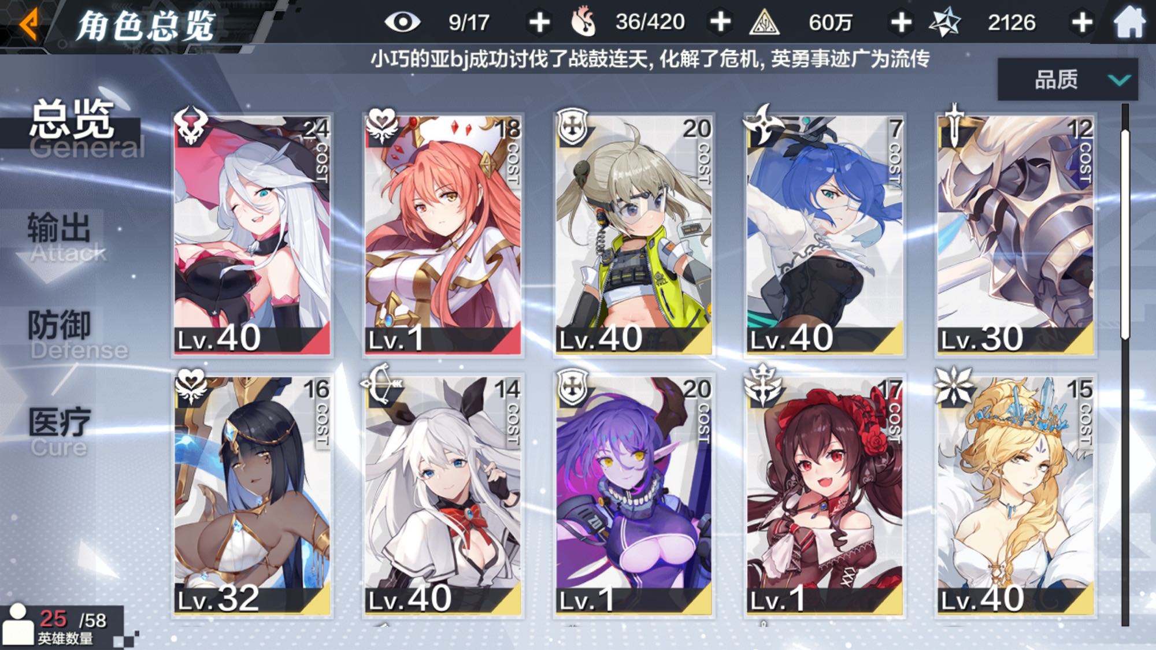Switch to the 医疗 Cure tab
1156x650 pixels.
59,430
